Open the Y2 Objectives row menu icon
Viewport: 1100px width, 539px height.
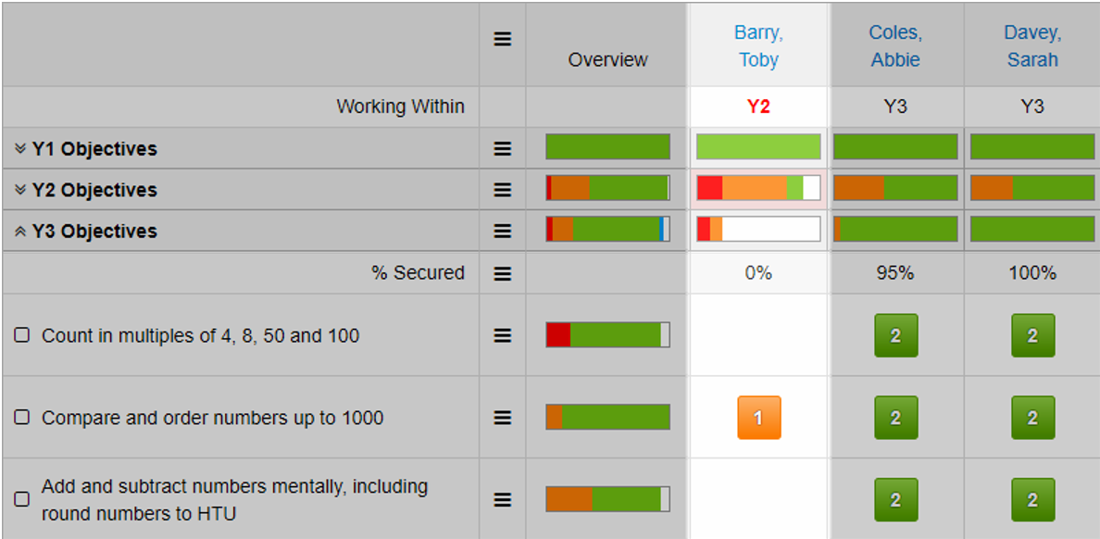coord(502,190)
